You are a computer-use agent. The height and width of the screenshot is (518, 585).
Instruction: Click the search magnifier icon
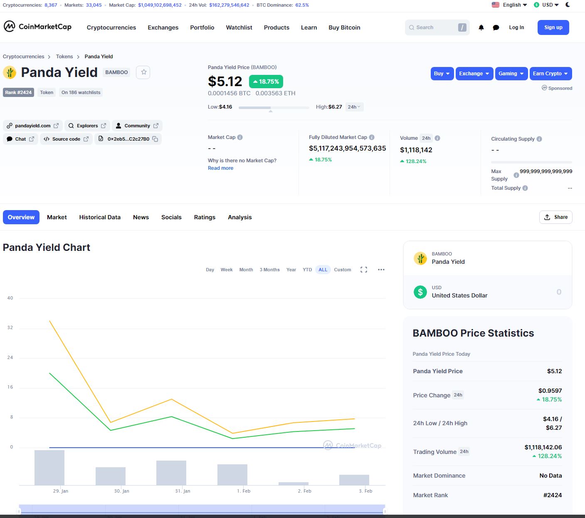pyautogui.click(x=412, y=27)
